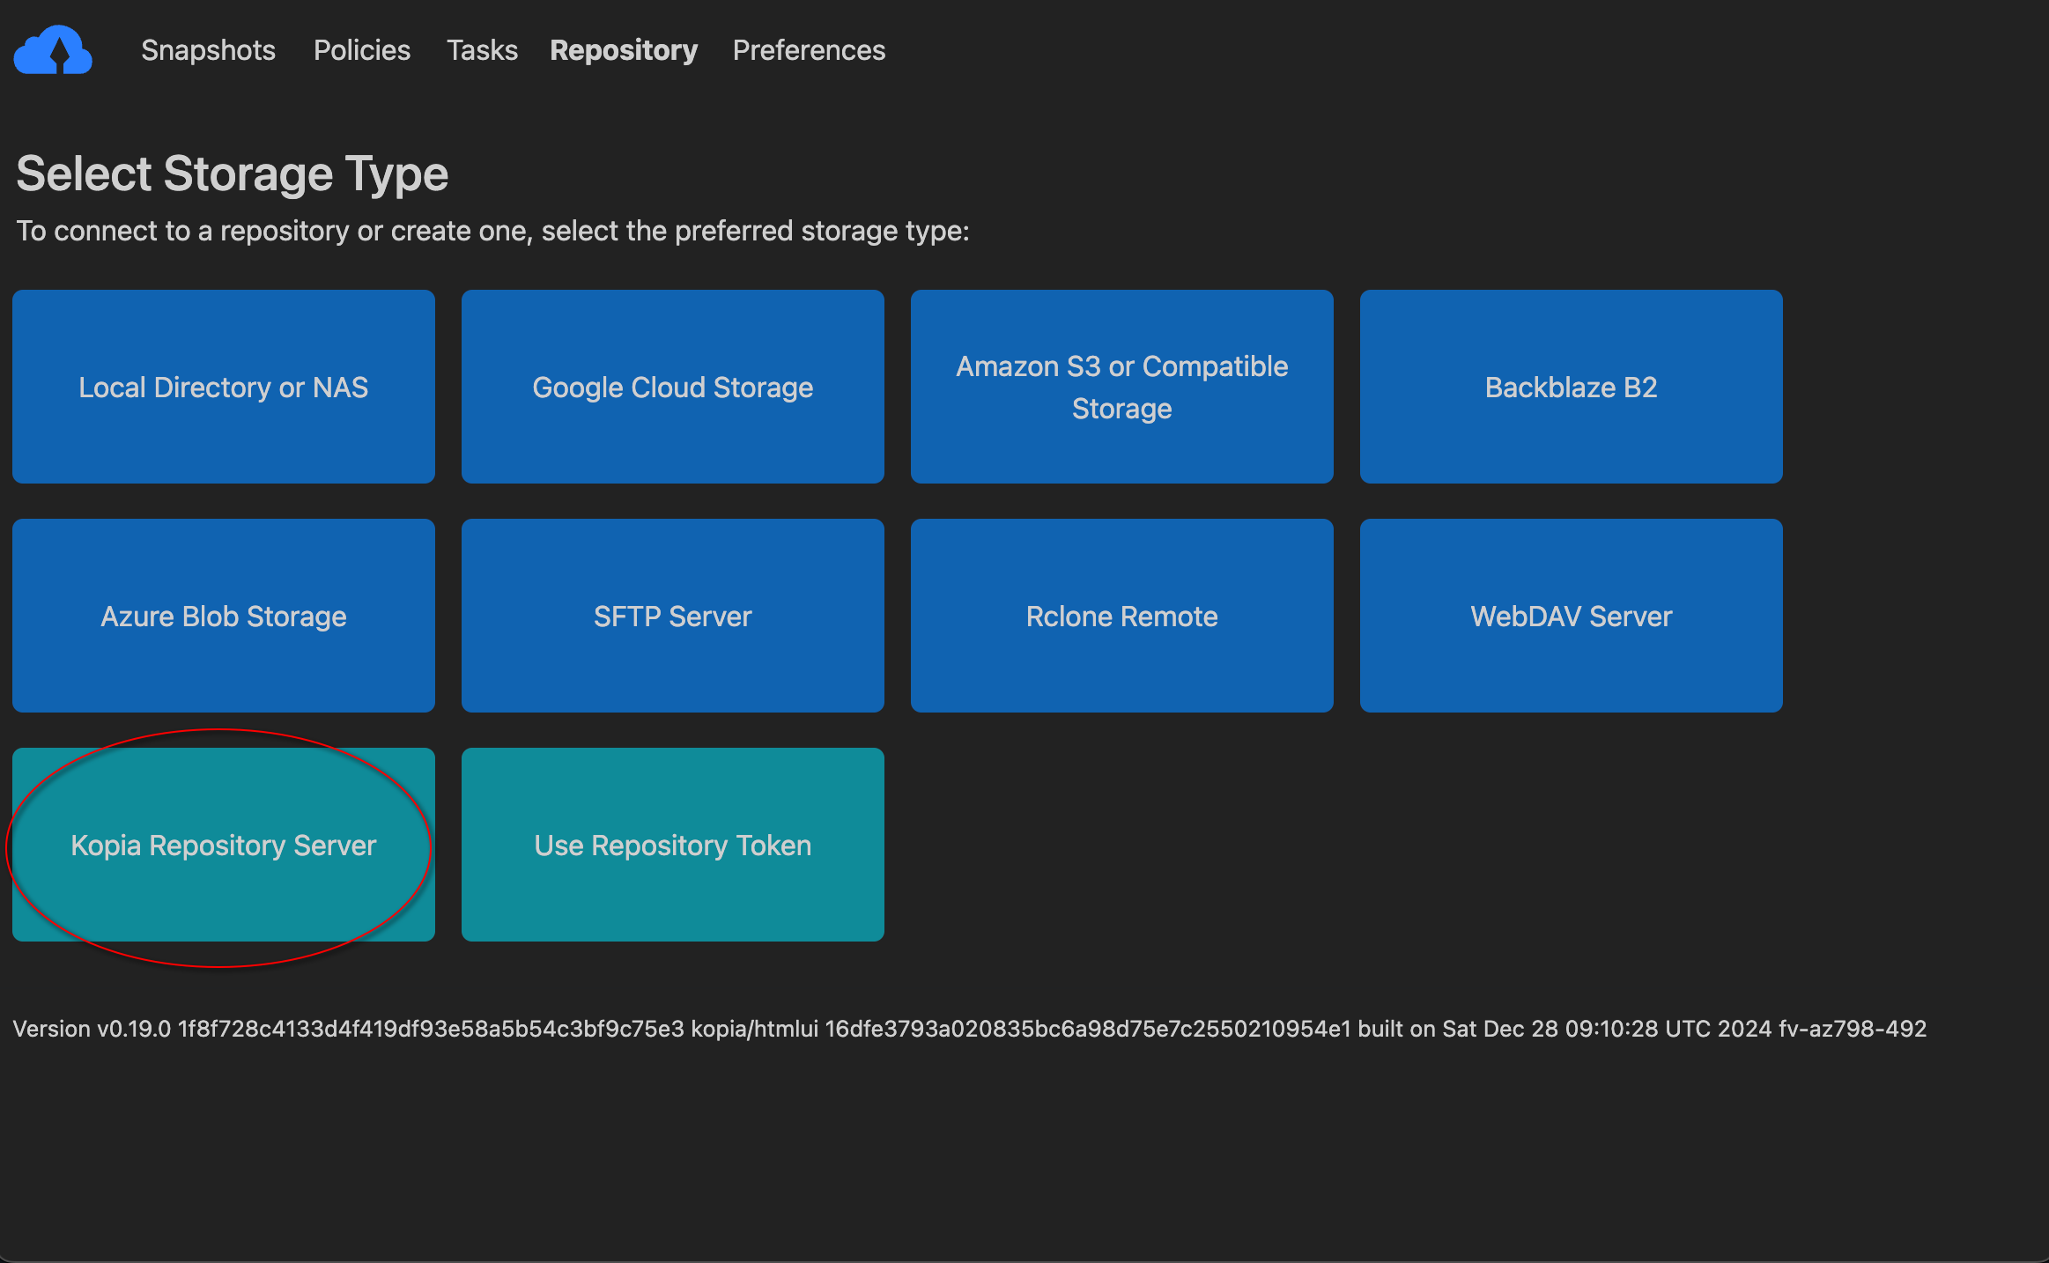Image resolution: width=2049 pixels, height=1263 pixels.
Task: Click the Select Storage Type heading
Action: pos(233,174)
